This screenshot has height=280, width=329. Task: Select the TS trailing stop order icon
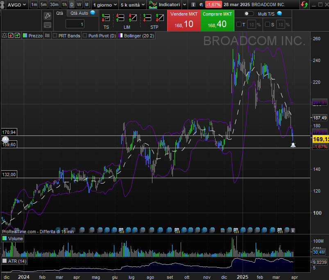pos(106,18)
